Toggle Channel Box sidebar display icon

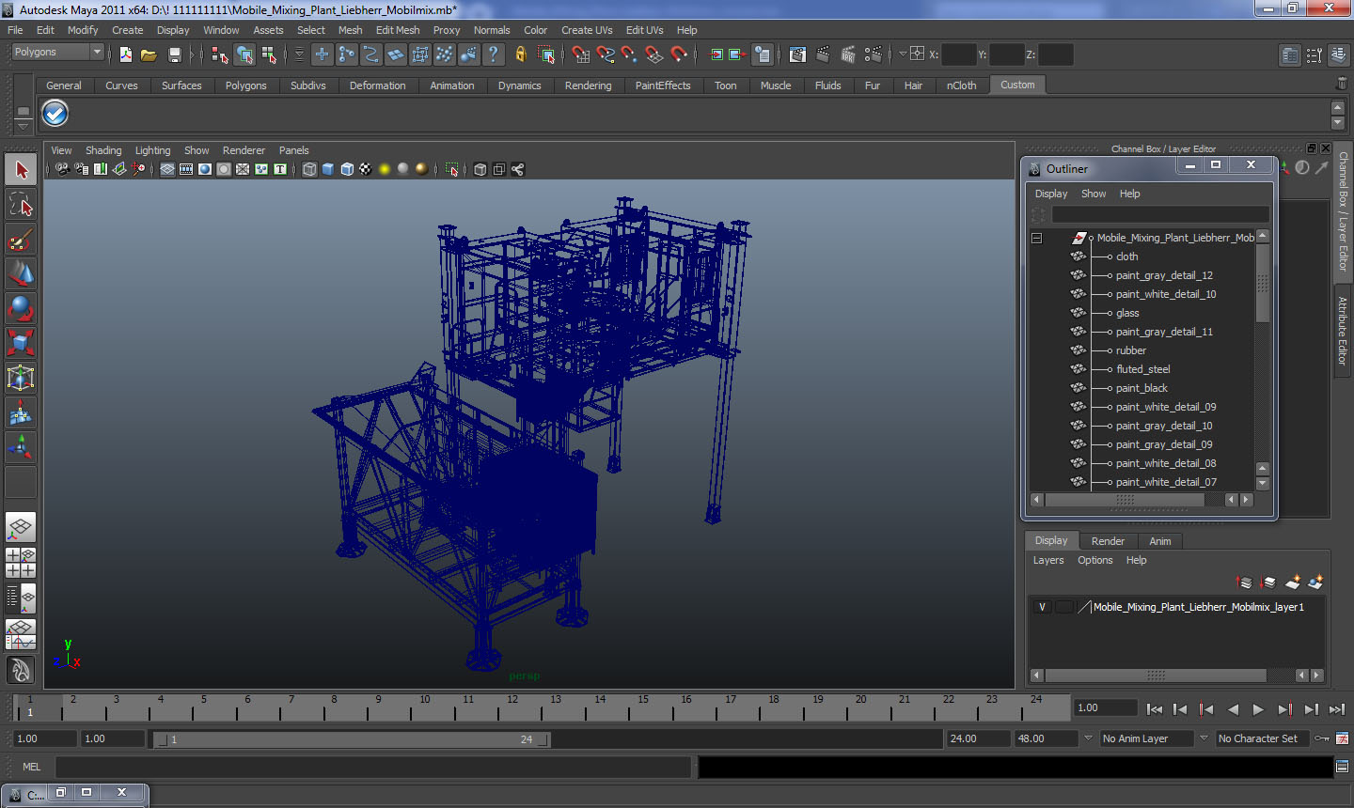[1339, 55]
